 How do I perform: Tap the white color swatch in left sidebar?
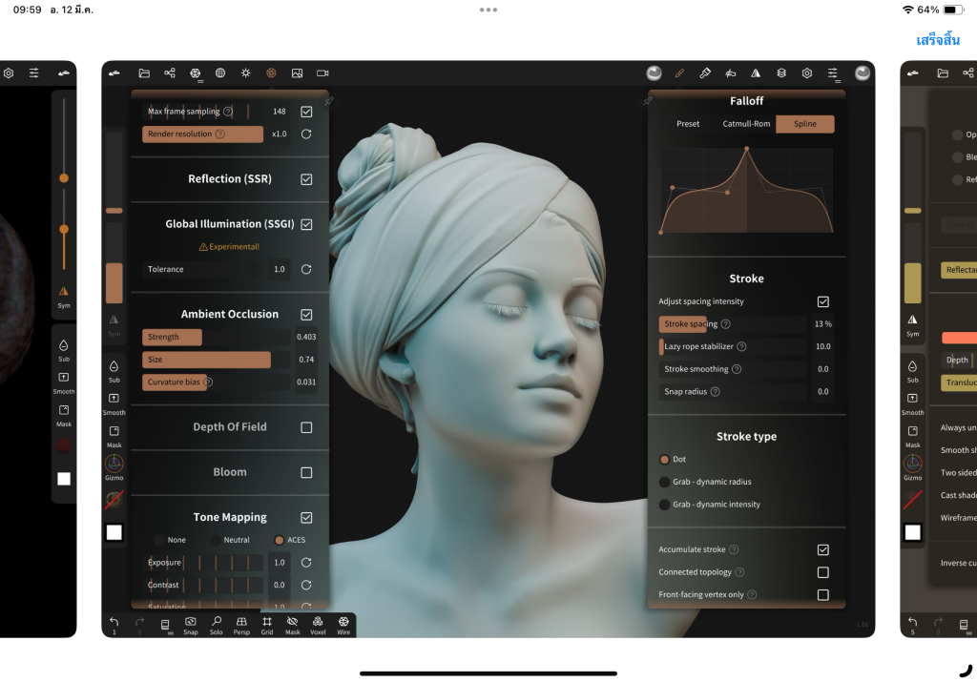pyautogui.click(x=114, y=532)
